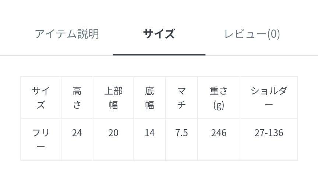
Task: Click the 上部幅 column header
Action: (x=113, y=98)
